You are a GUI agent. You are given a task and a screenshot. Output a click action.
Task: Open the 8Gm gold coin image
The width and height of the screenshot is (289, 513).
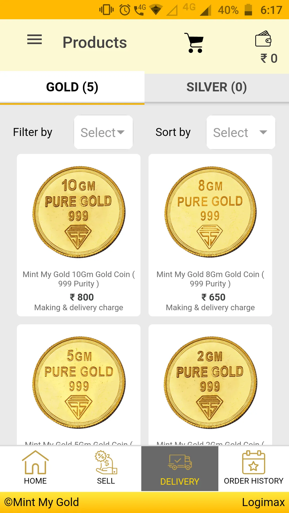(210, 212)
